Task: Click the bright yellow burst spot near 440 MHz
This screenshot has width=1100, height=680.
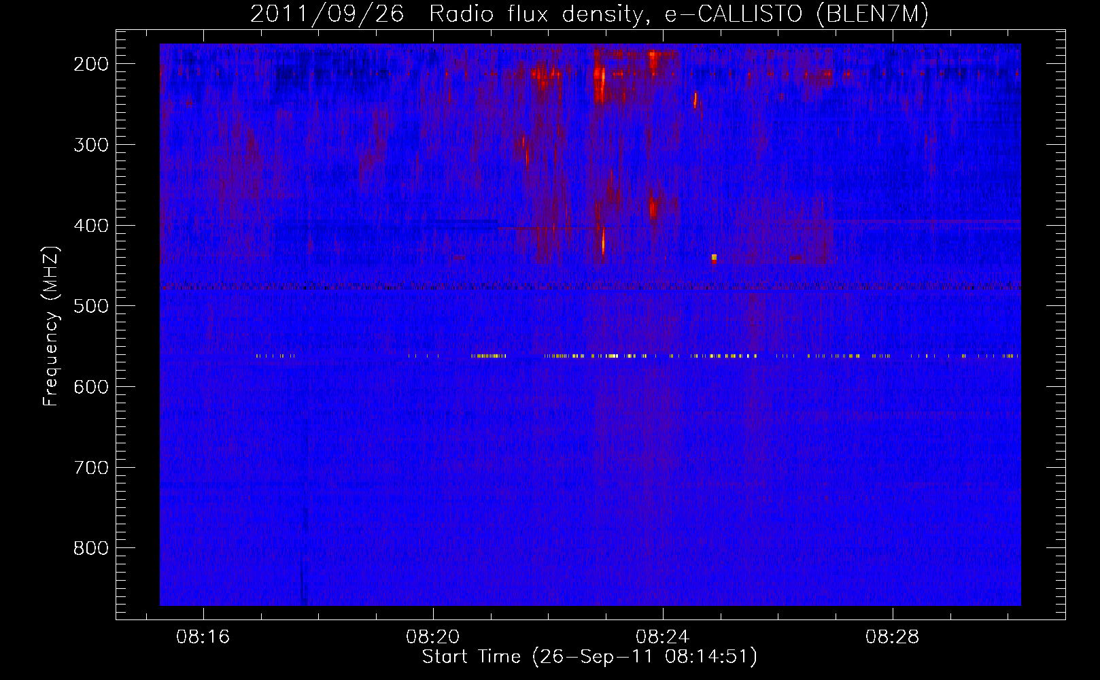Action: coord(714,258)
